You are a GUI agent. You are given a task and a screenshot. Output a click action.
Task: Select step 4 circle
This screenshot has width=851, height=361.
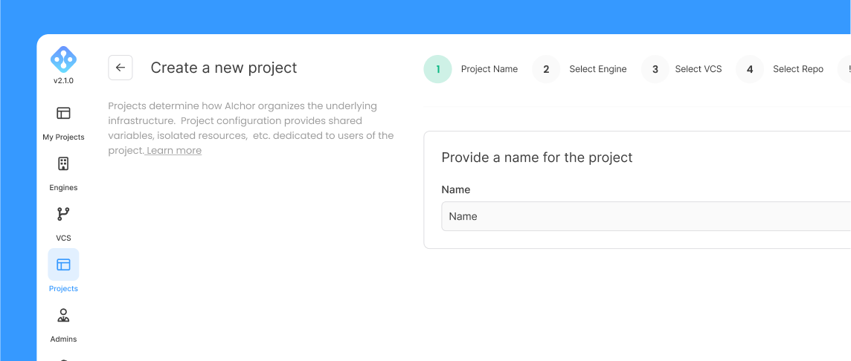point(750,69)
